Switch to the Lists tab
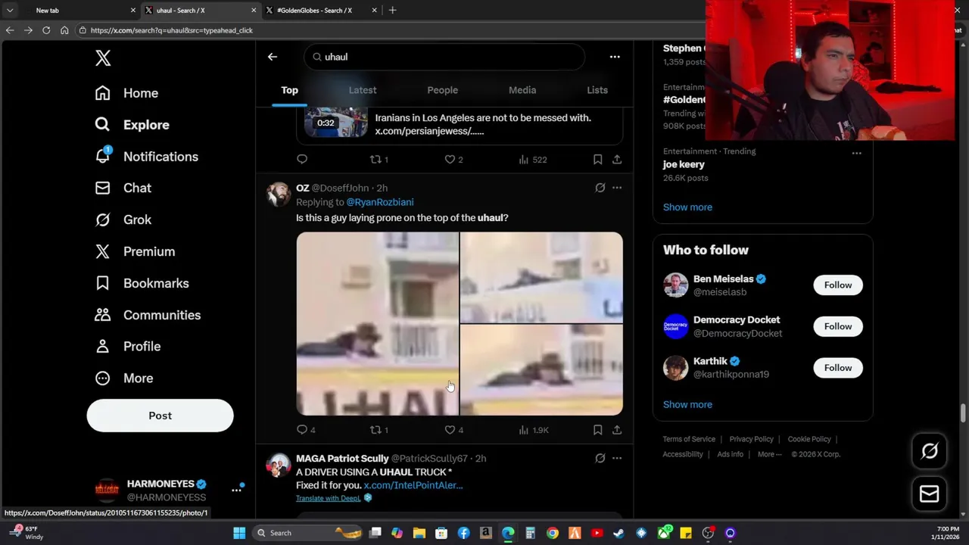969x545 pixels. coord(597,90)
